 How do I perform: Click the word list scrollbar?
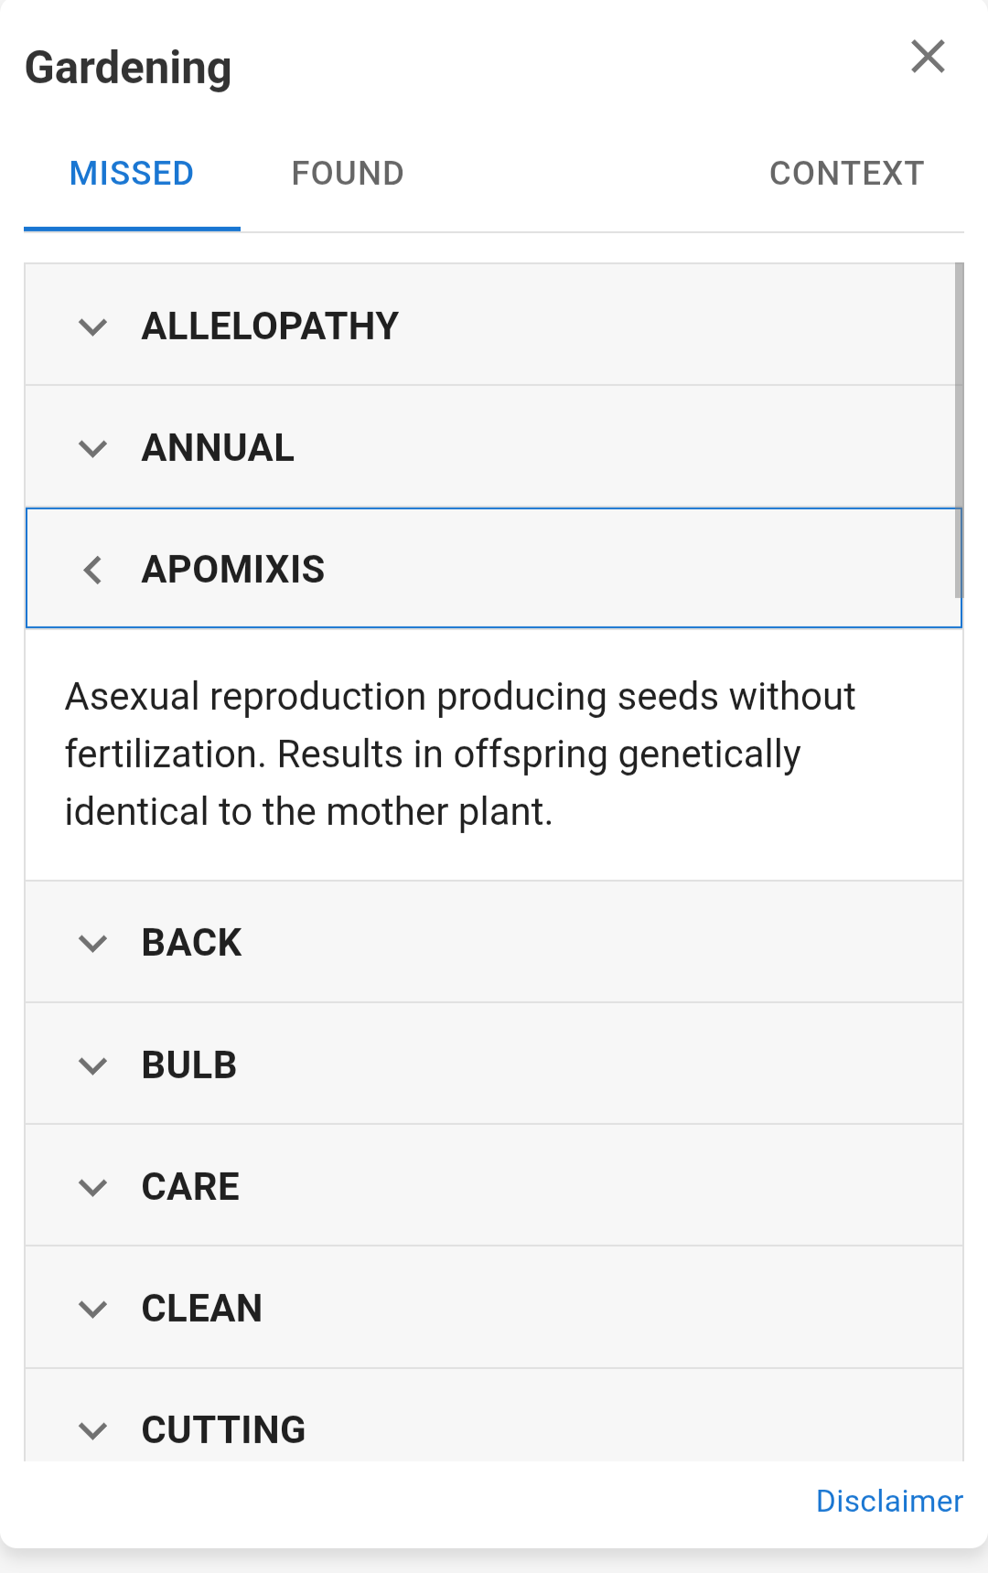pyautogui.click(x=959, y=430)
